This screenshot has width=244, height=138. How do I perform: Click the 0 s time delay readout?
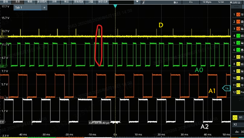tap(191, 2)
